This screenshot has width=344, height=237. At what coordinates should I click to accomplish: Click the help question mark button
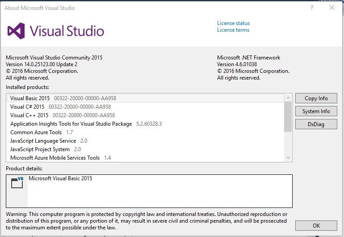[312, 8]
